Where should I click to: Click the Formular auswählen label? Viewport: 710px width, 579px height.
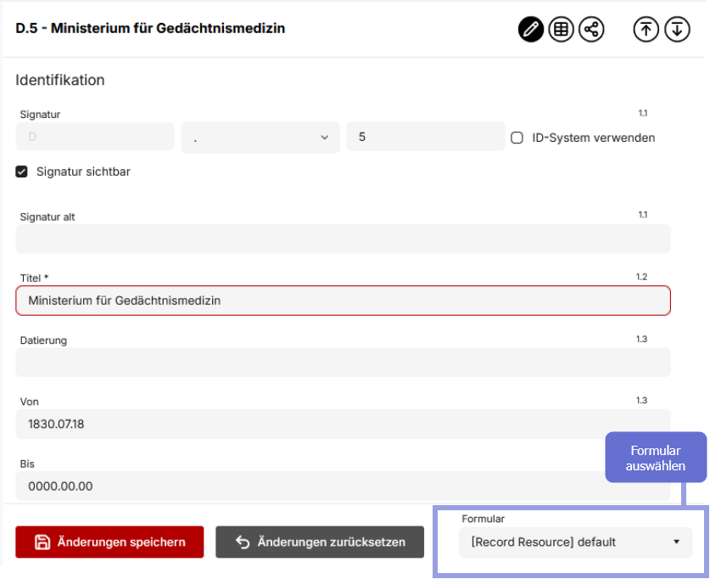coord(655,457)
